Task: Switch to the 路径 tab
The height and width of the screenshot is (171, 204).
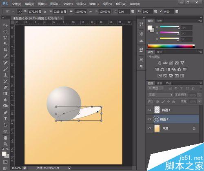Action: pyautogui.click(x=168, y=83)
